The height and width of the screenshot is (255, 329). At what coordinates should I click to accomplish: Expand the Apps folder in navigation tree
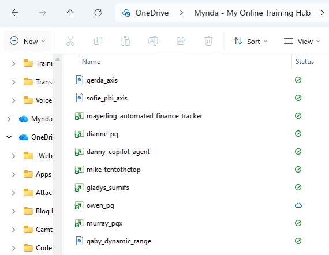pyautogui.click(x=13, y=174)
